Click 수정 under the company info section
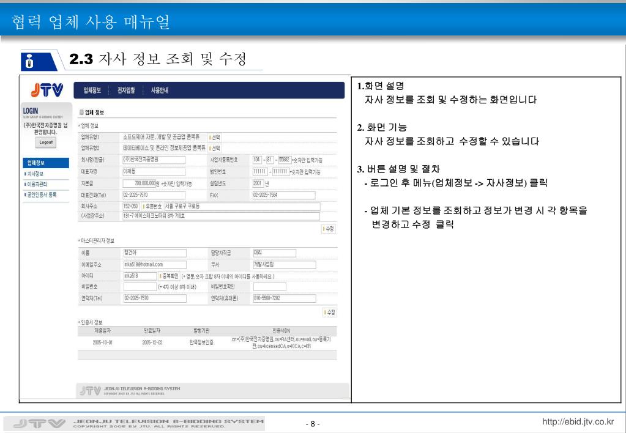The image size is (626, 433). 329,229
